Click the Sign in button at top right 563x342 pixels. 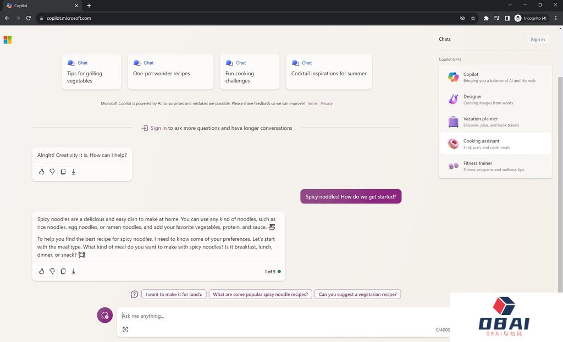(x=537, y=40)
